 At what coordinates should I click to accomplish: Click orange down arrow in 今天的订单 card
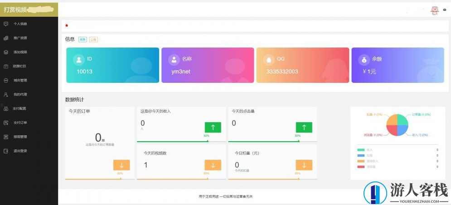coord(121,165)
